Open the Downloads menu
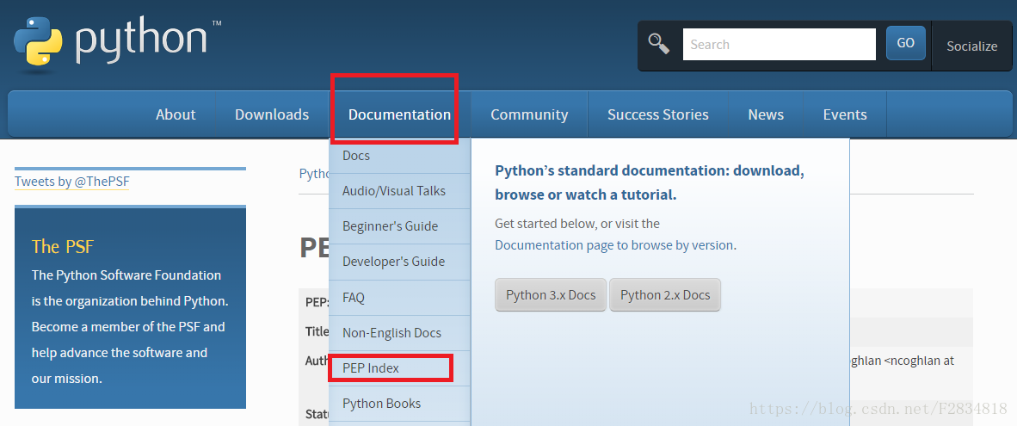Viewport: 1017px width, 426px height. [x=272, y=114]
